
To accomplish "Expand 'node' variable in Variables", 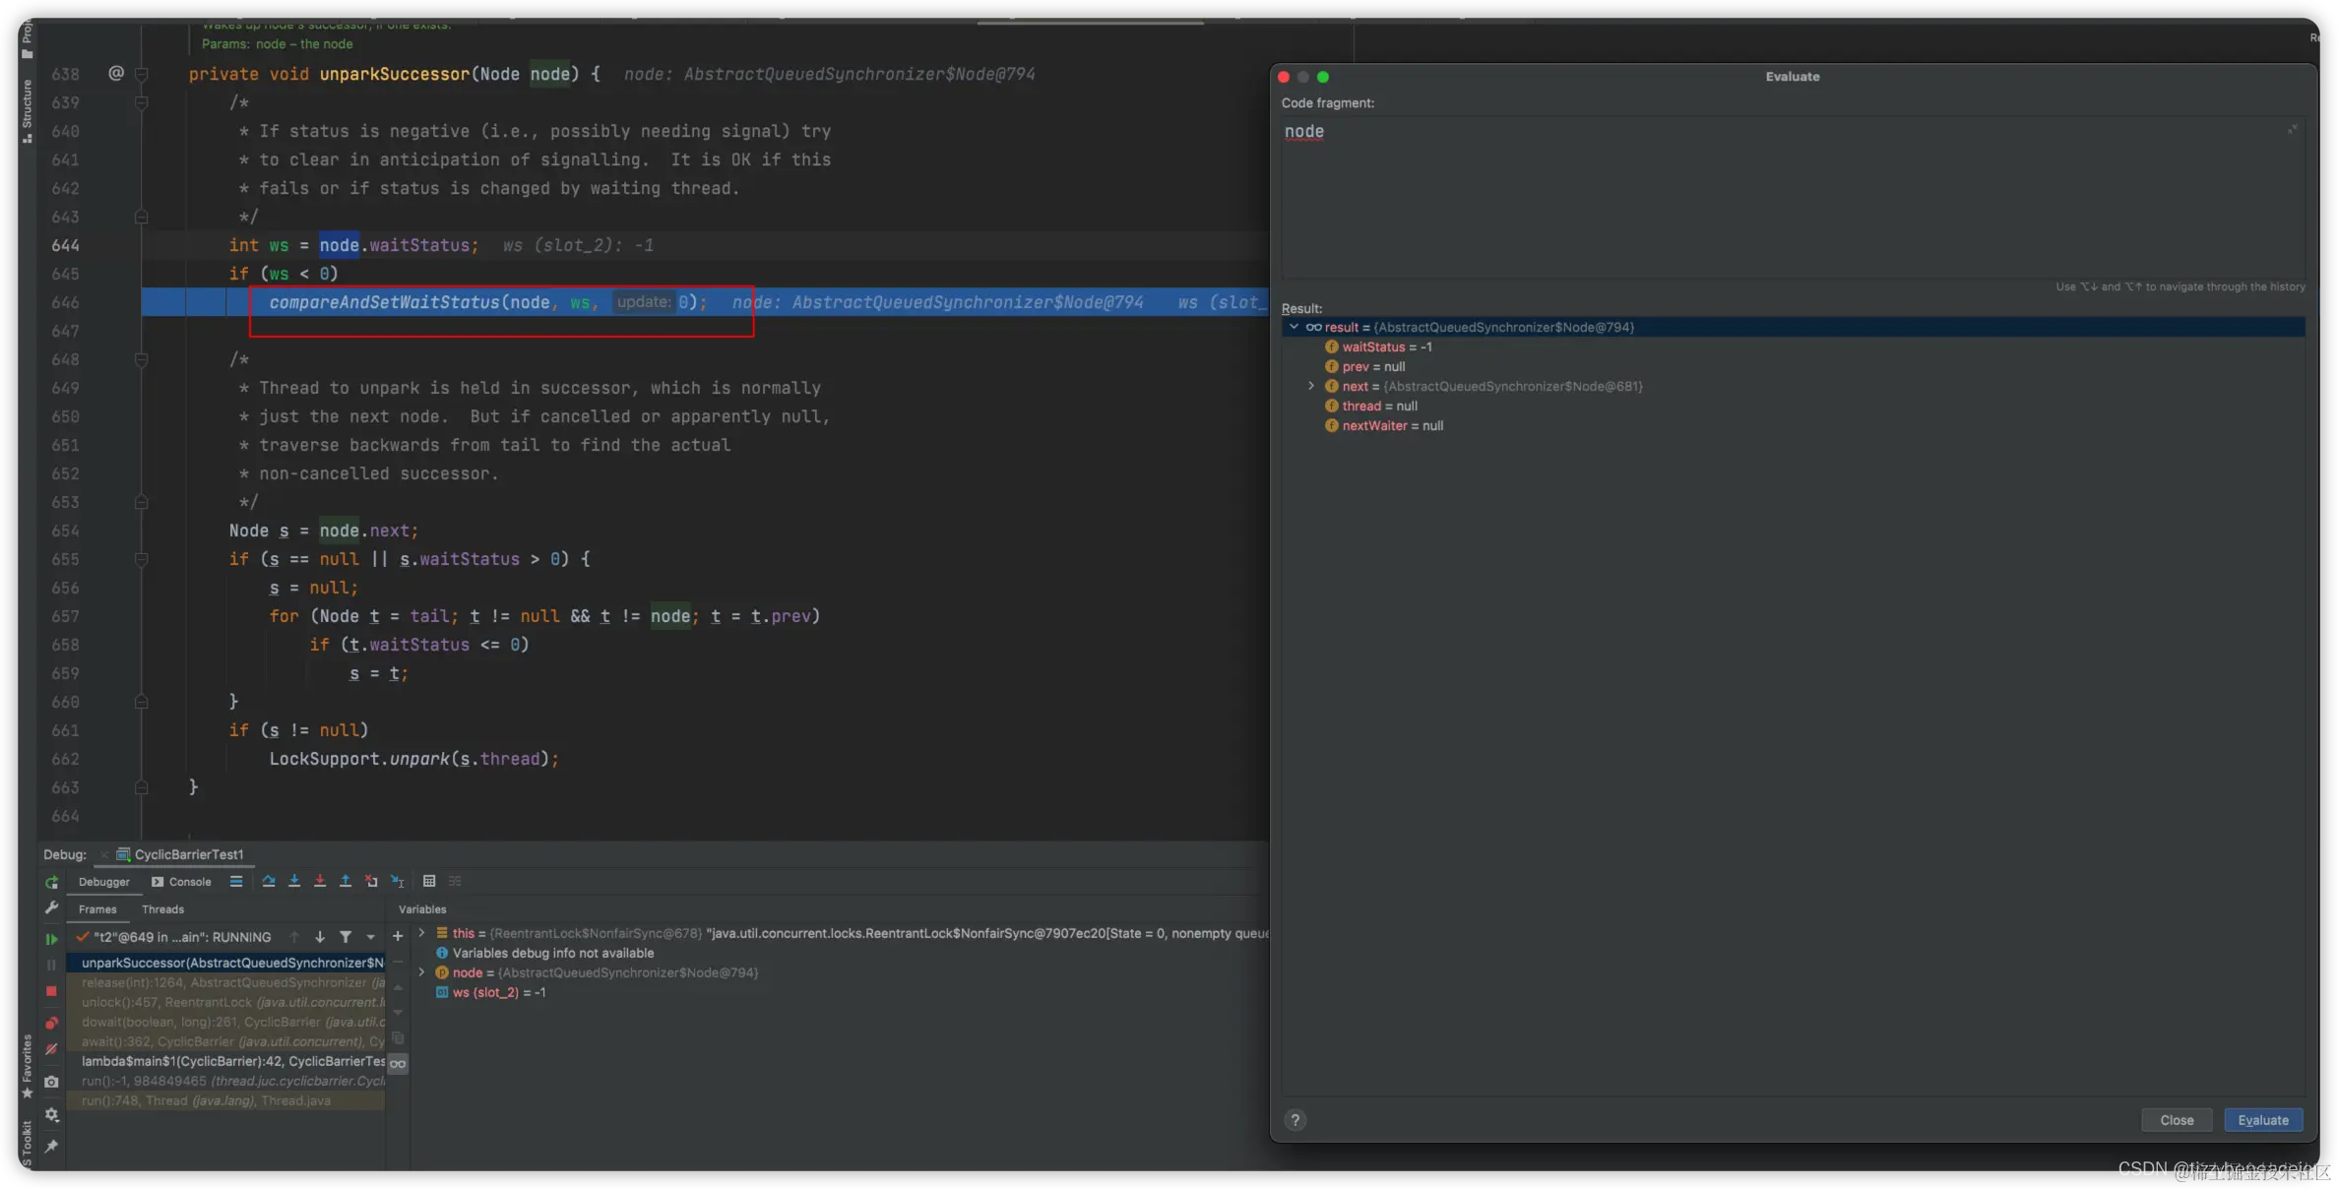I will 422,972.
